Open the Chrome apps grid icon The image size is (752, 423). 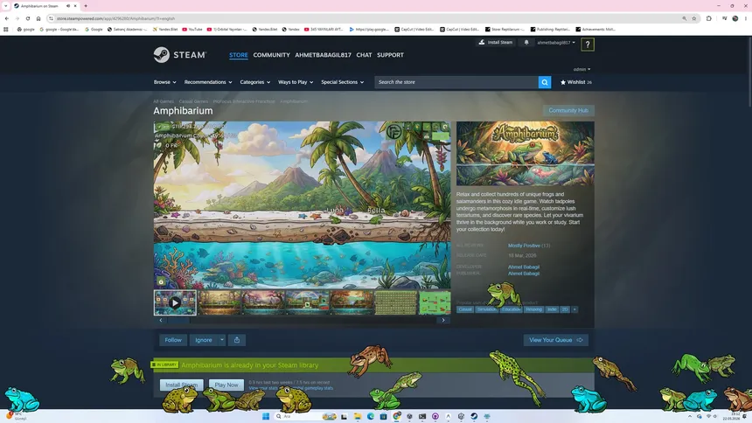point(6,29)
